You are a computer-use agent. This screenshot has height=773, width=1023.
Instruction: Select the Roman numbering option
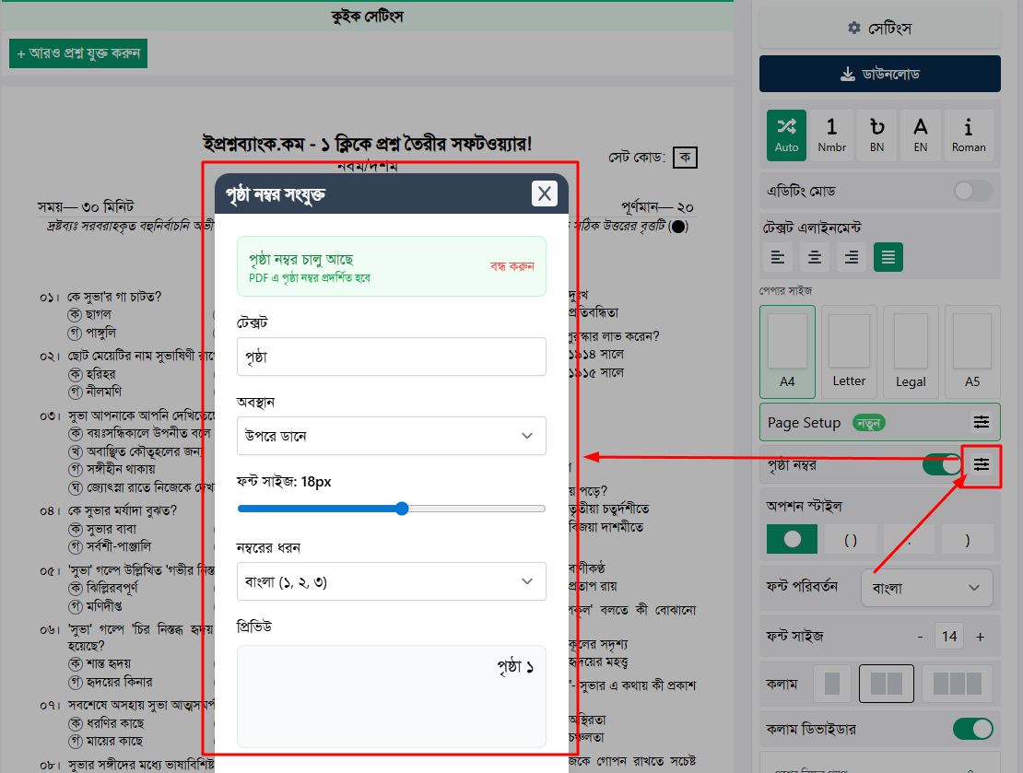coord(969,135)
